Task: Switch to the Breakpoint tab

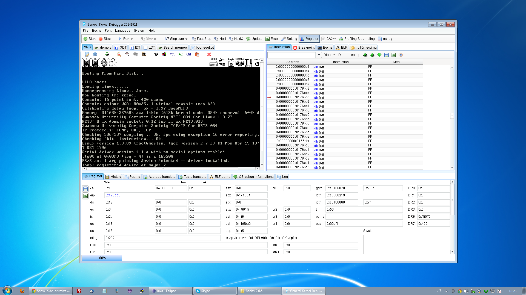Action: tap(304, 48)
